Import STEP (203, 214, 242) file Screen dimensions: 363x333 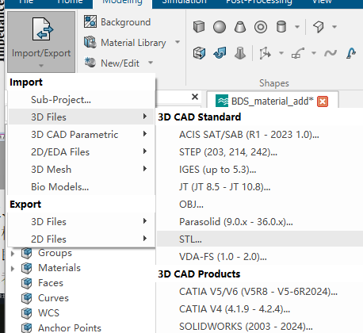click(x=260, y=152)
